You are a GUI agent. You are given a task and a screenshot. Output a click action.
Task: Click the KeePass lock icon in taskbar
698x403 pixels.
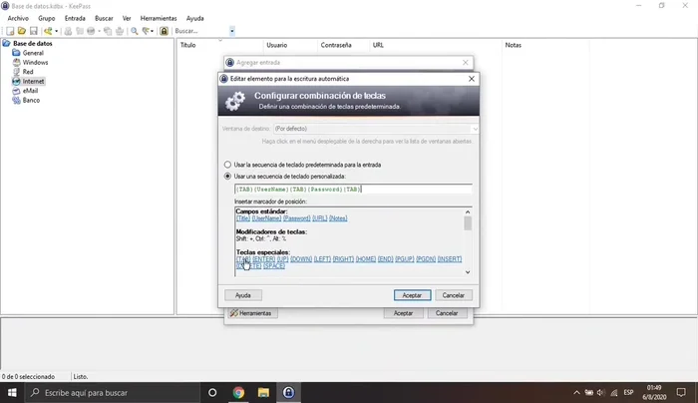288,392
